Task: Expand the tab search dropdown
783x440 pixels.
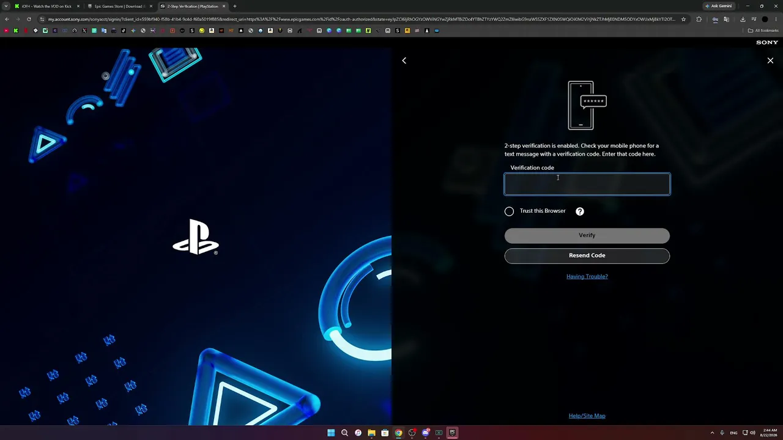Action: pyautogui.click(x=6, y=6)
